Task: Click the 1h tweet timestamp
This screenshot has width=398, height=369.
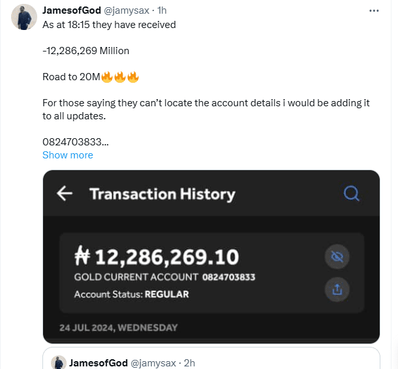Action: click(162, 11)
